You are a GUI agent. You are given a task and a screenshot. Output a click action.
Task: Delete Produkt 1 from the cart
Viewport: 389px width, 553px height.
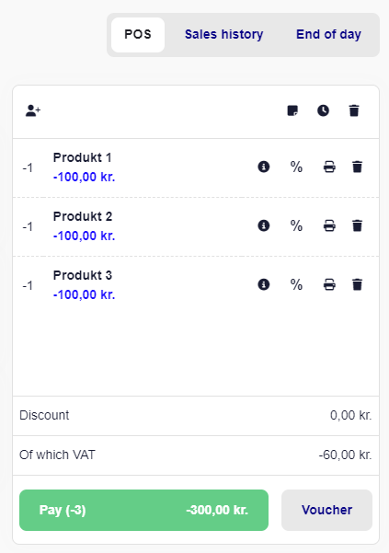pos(358,167)
